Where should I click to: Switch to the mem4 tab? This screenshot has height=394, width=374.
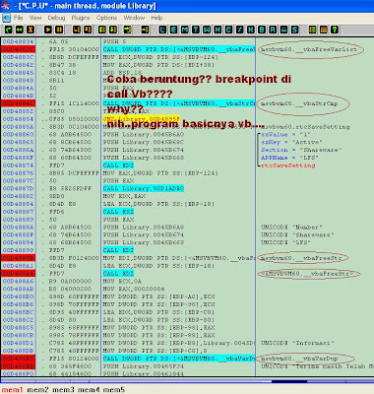pos(89,390)
